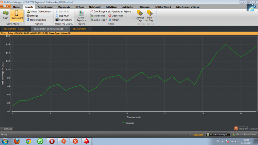
Task: Open Settings in Options group
Action: pyautogui.click(x=32, y=15)
